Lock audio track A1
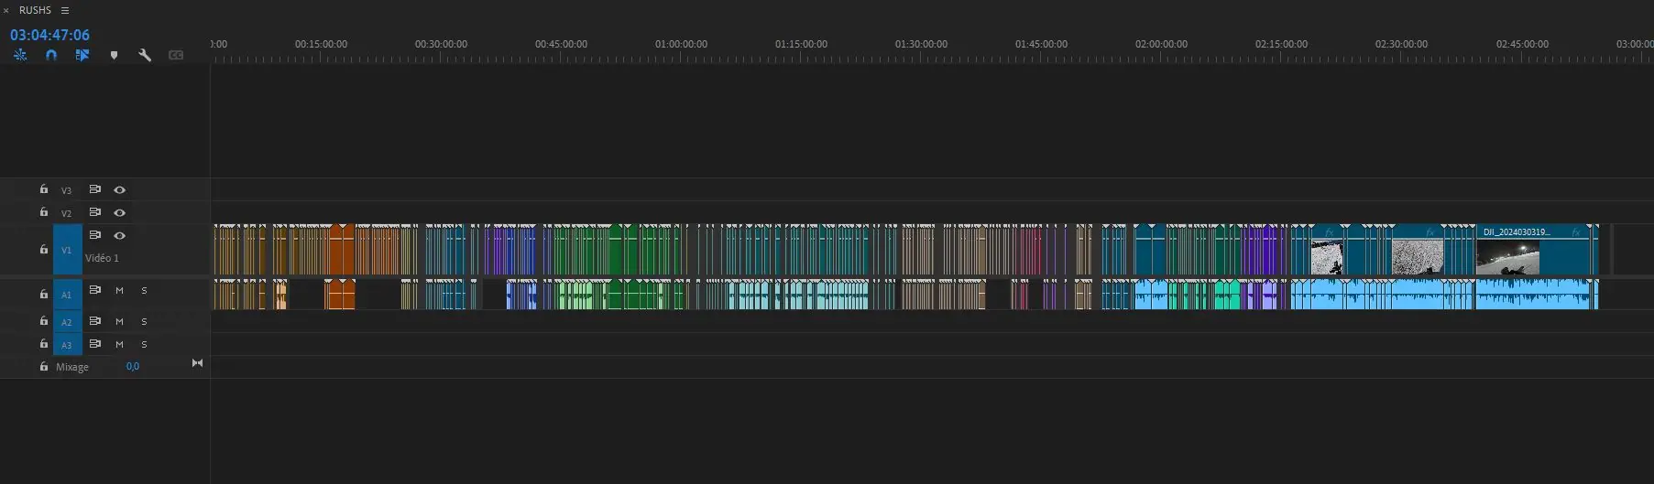Image resolution: width=1654 pixels, height=484 pixels. pos(43,294)
